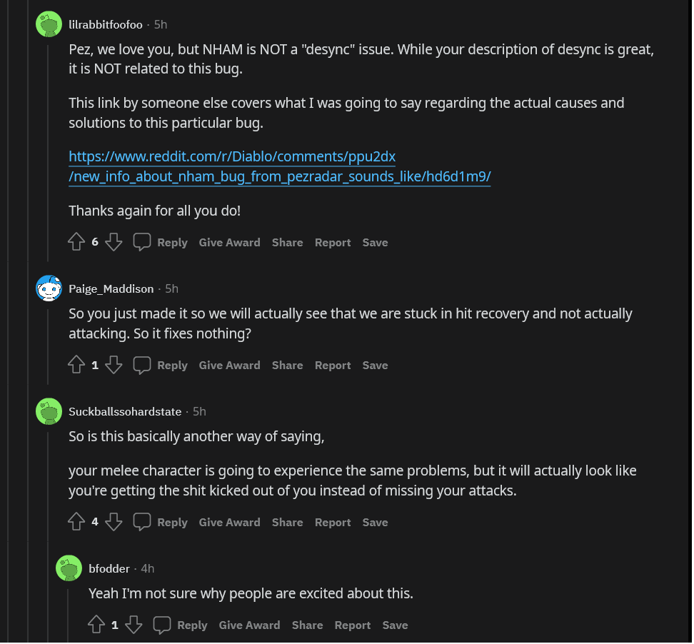Image resolution: width=694 pixels, height=644 pixels.
Task: Upvote bfodder's reply comment
Action: (x=96, y=625)
